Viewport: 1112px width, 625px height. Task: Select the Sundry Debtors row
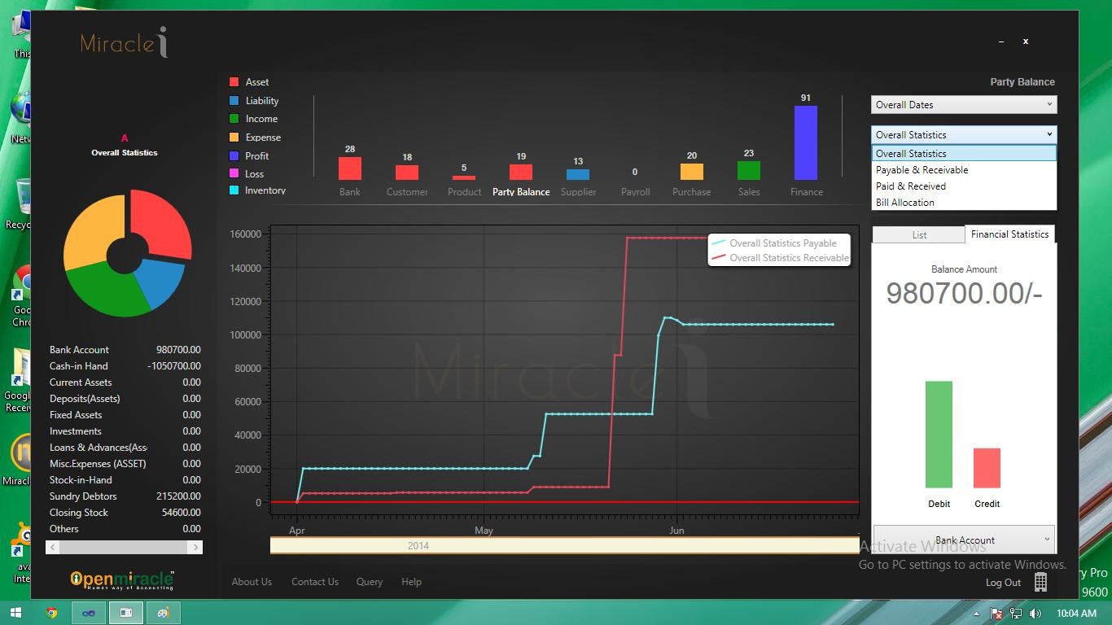click(x=125, y=496)
